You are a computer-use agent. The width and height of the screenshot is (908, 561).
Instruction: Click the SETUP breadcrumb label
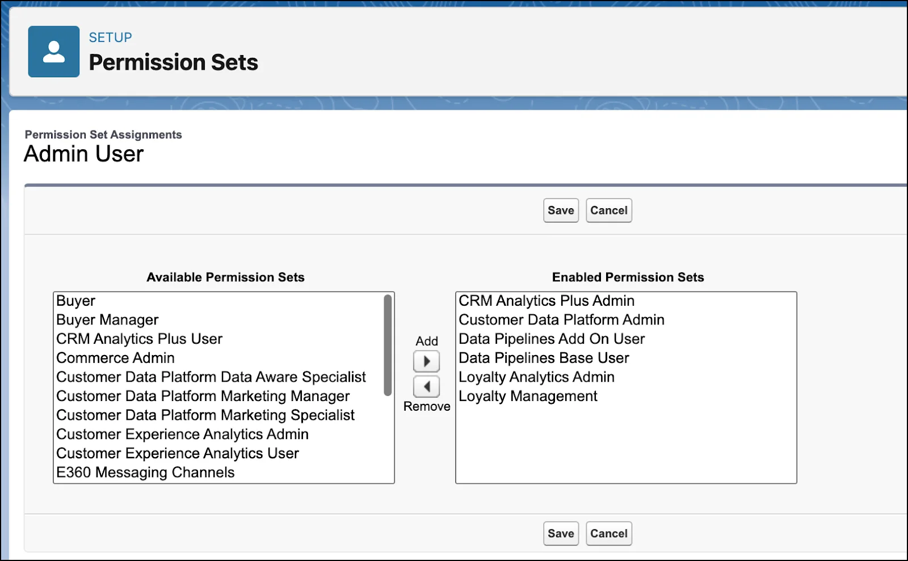[110, 37]
